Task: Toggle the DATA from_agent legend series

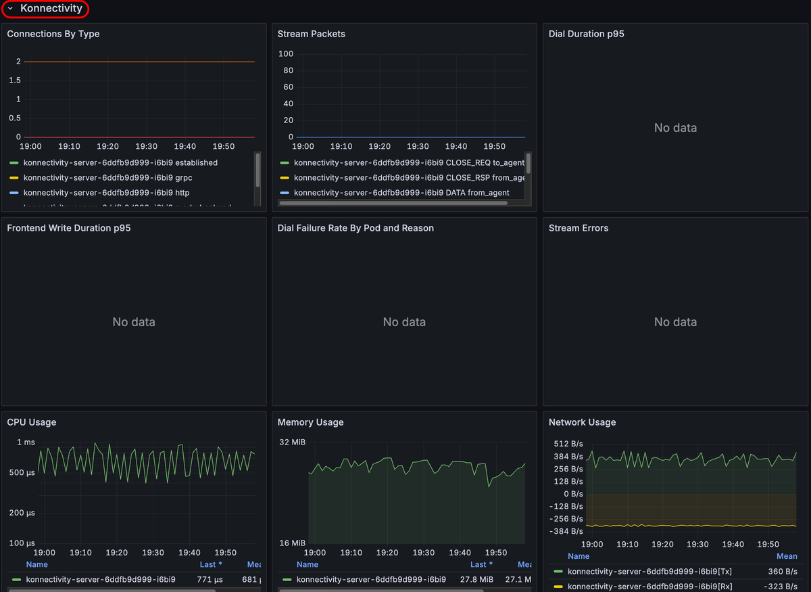Action: 401,193
